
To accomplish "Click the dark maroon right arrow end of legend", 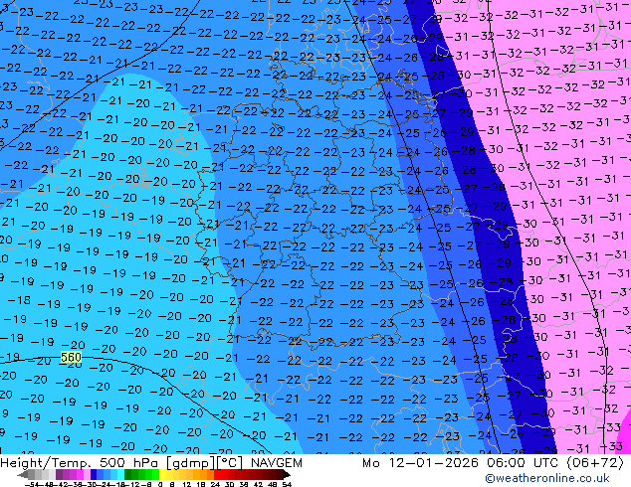I will pyautogui.click(x=287, y=475).
